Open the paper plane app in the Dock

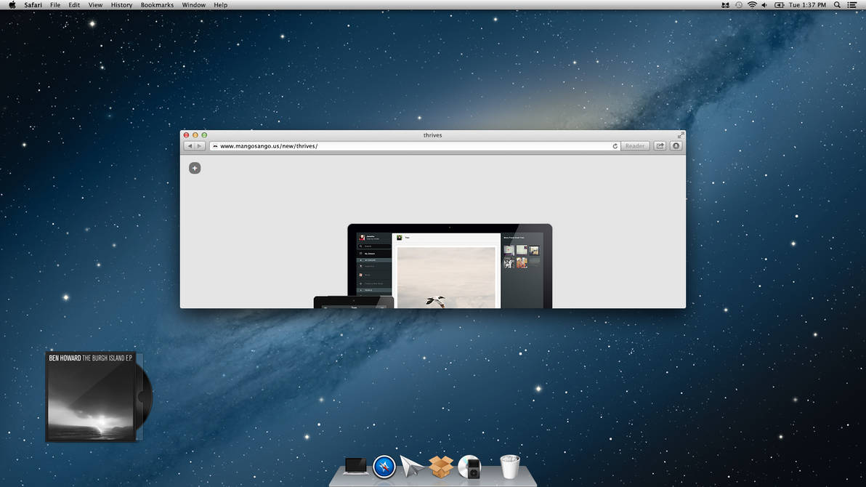(x=411, y=466)
